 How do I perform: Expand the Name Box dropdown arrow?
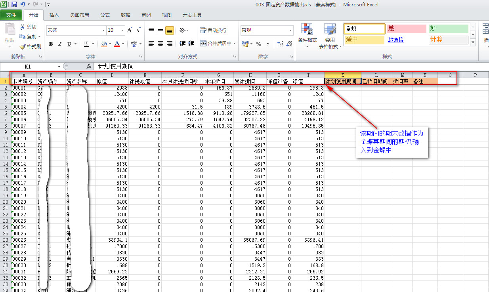tap(59, 67)
